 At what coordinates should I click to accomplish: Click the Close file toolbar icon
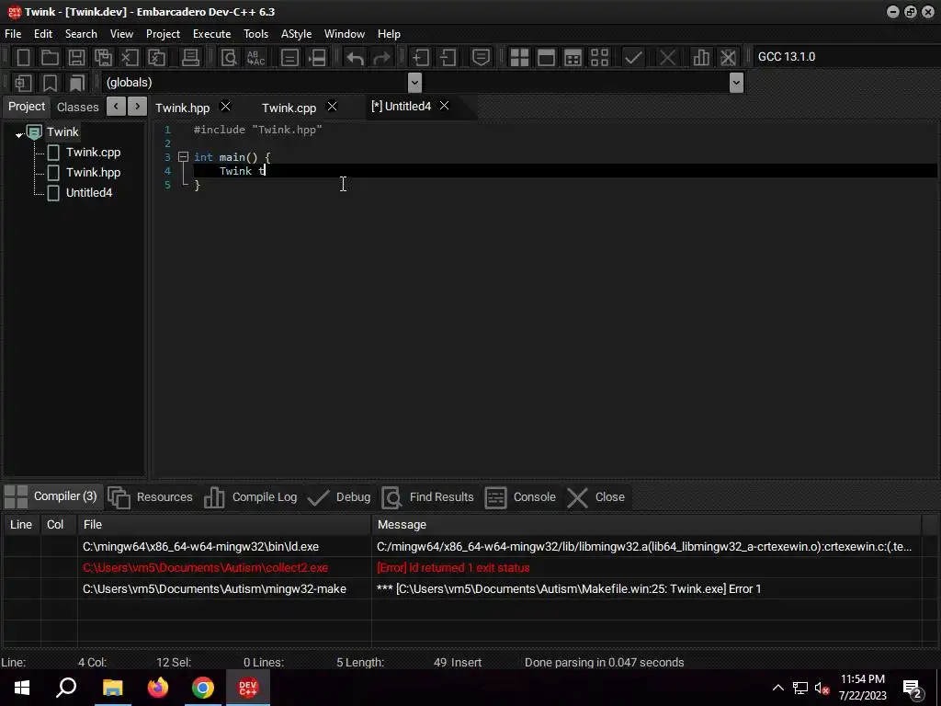130,58
